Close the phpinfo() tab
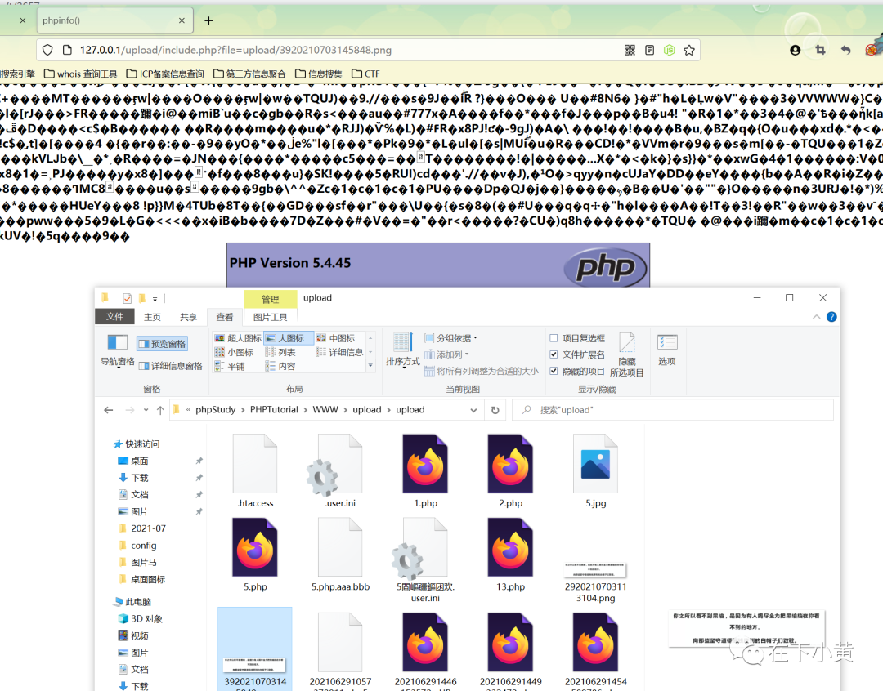Image resolution: width=883 pixels, height=691 pixels. 182,20
